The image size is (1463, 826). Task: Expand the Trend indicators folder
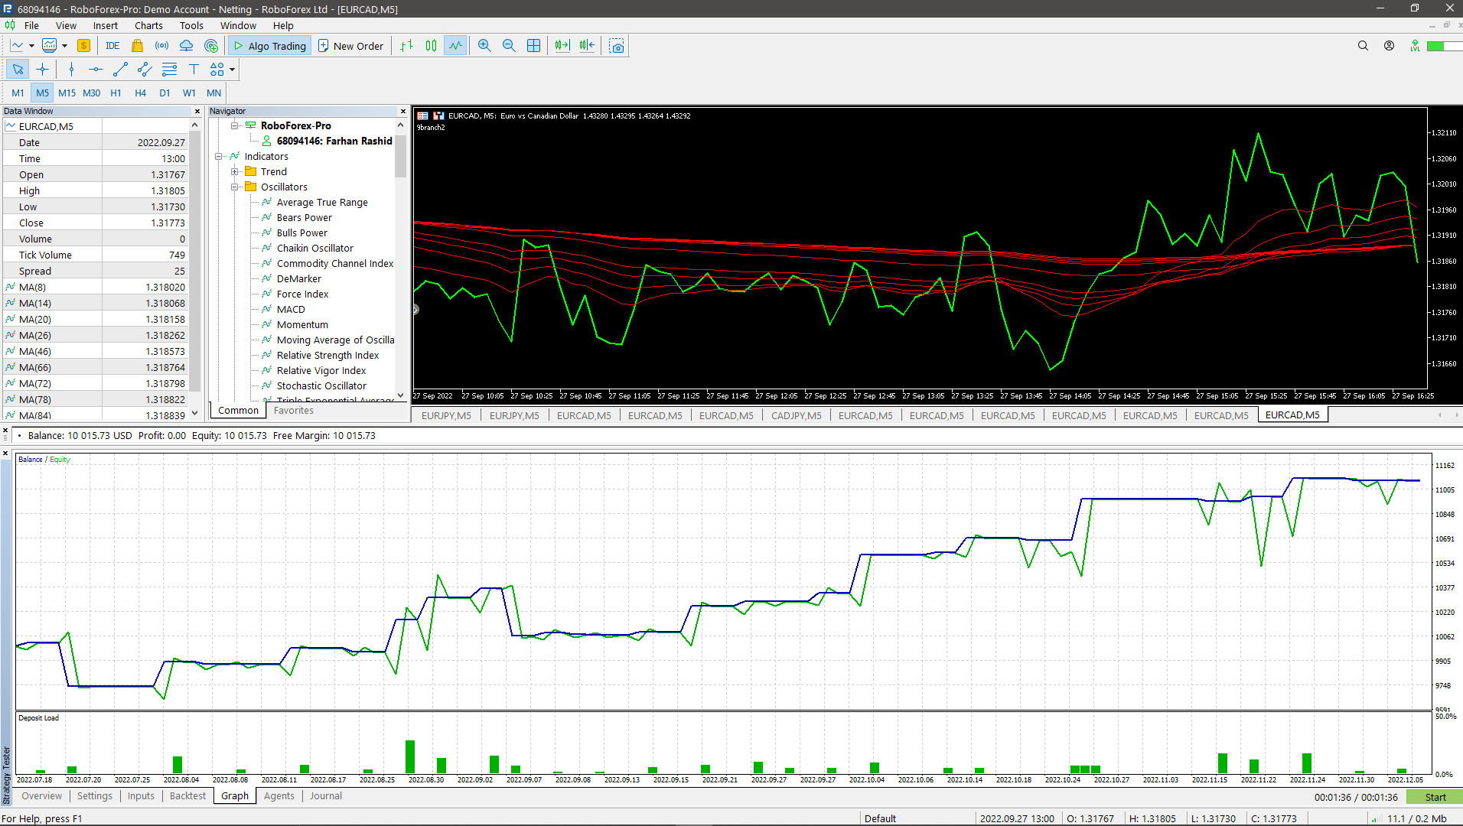(x=235, y=171)
